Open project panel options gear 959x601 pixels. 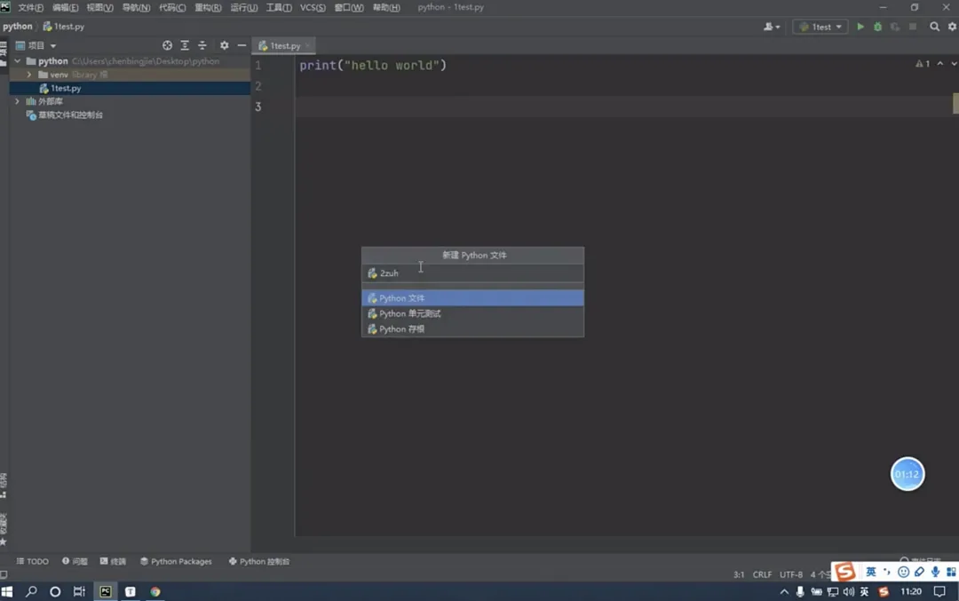[x=225, y=45]
